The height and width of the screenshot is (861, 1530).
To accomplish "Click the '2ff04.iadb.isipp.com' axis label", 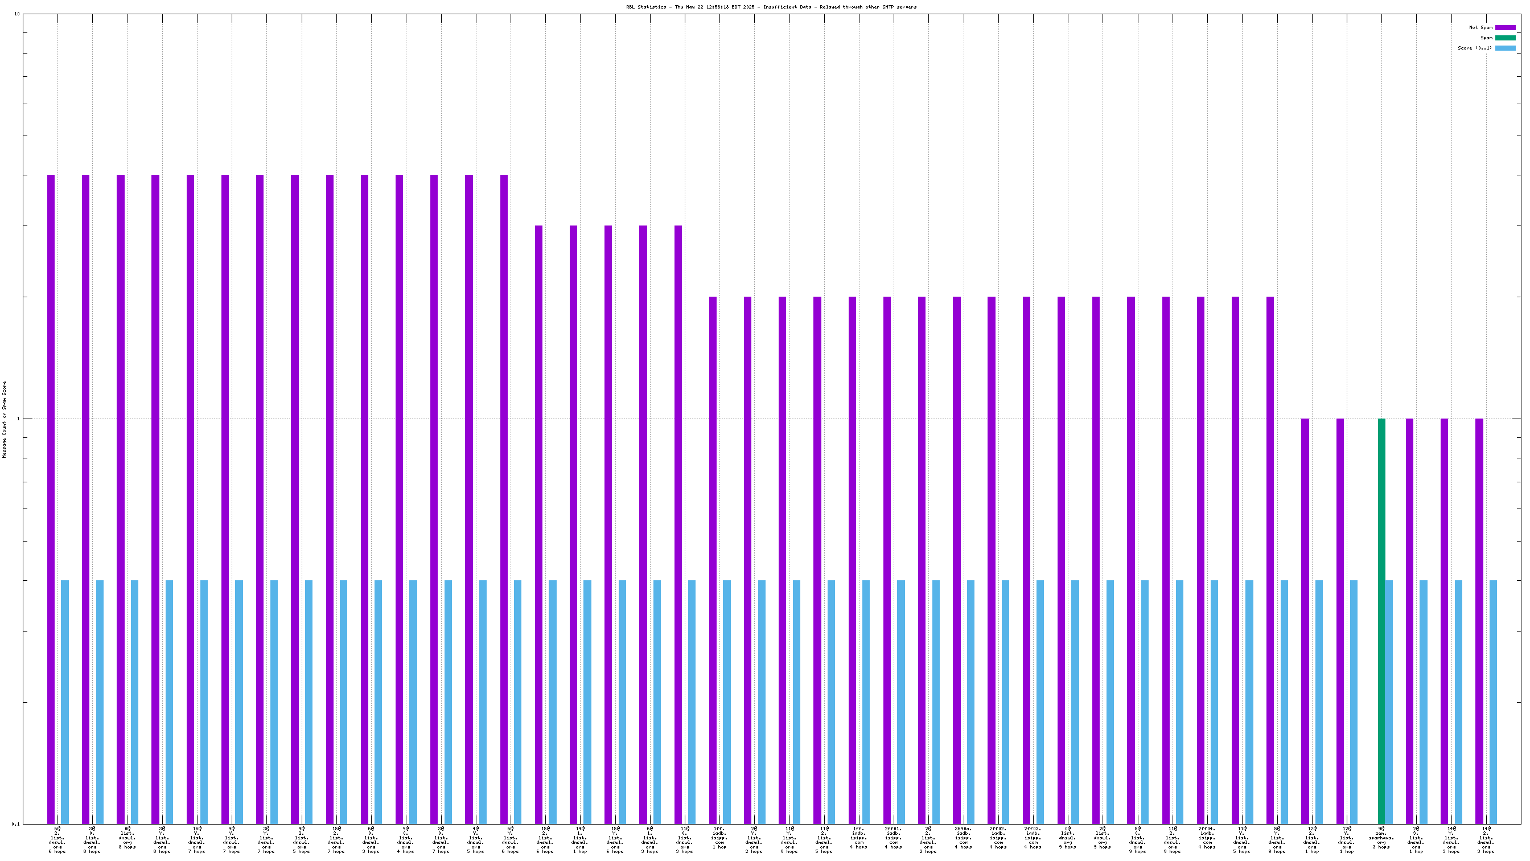I will click(x=1206, y=838).
